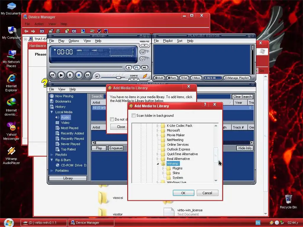
Task: Check Scan folder in background
Action: [x=133, y=116]
